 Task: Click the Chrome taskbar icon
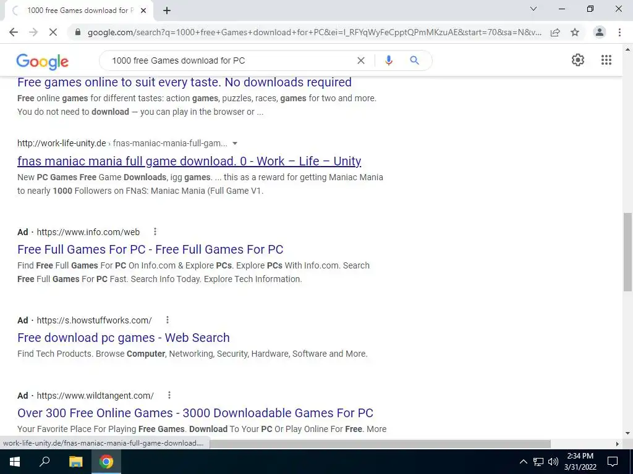(106, 462)
